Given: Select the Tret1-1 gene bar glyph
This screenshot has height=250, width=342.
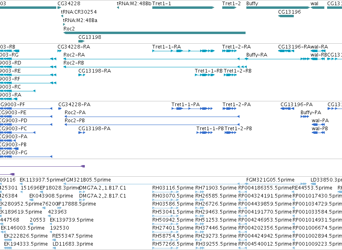Looking at the screenshot, I should pyautogui.click(x=183, y=8).
